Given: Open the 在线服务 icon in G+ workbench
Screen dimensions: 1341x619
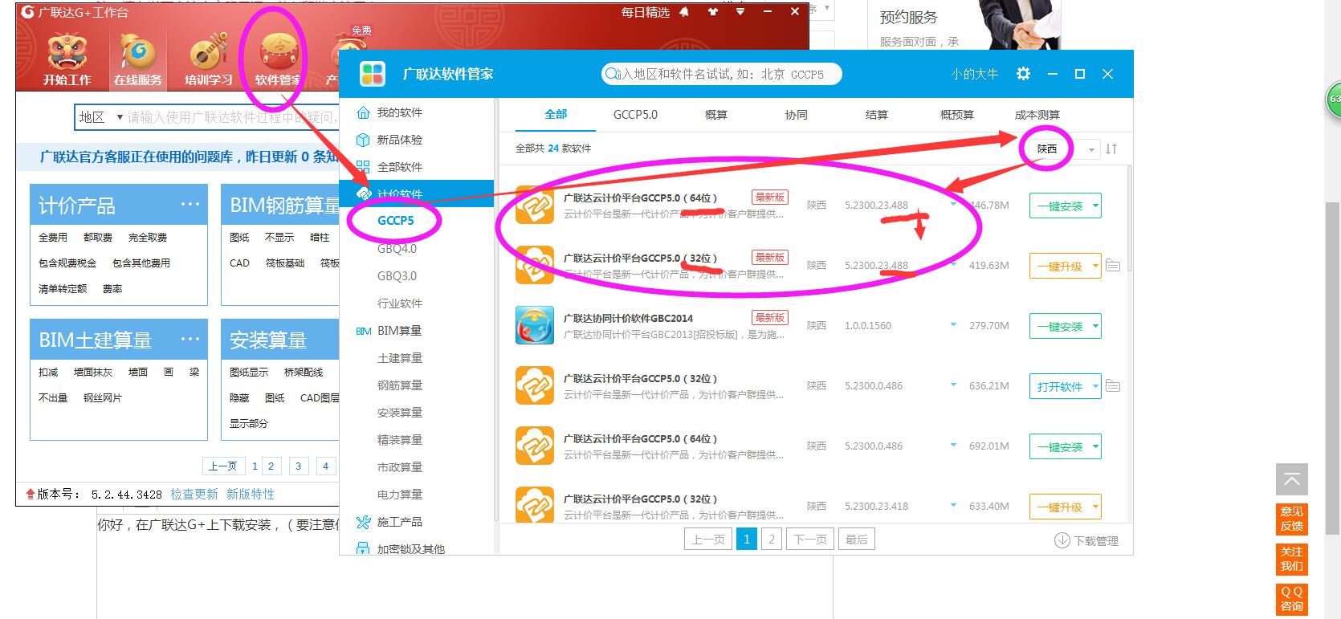Looking at the screenshot, I should [x=138, y=59].
